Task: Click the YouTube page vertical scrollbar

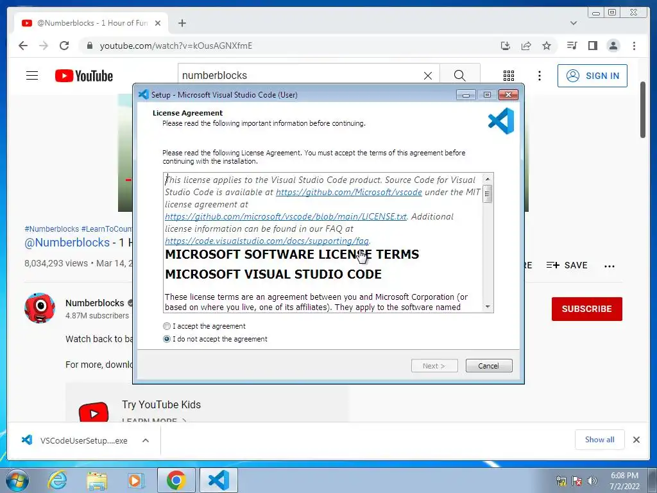Action: point(642,110)
